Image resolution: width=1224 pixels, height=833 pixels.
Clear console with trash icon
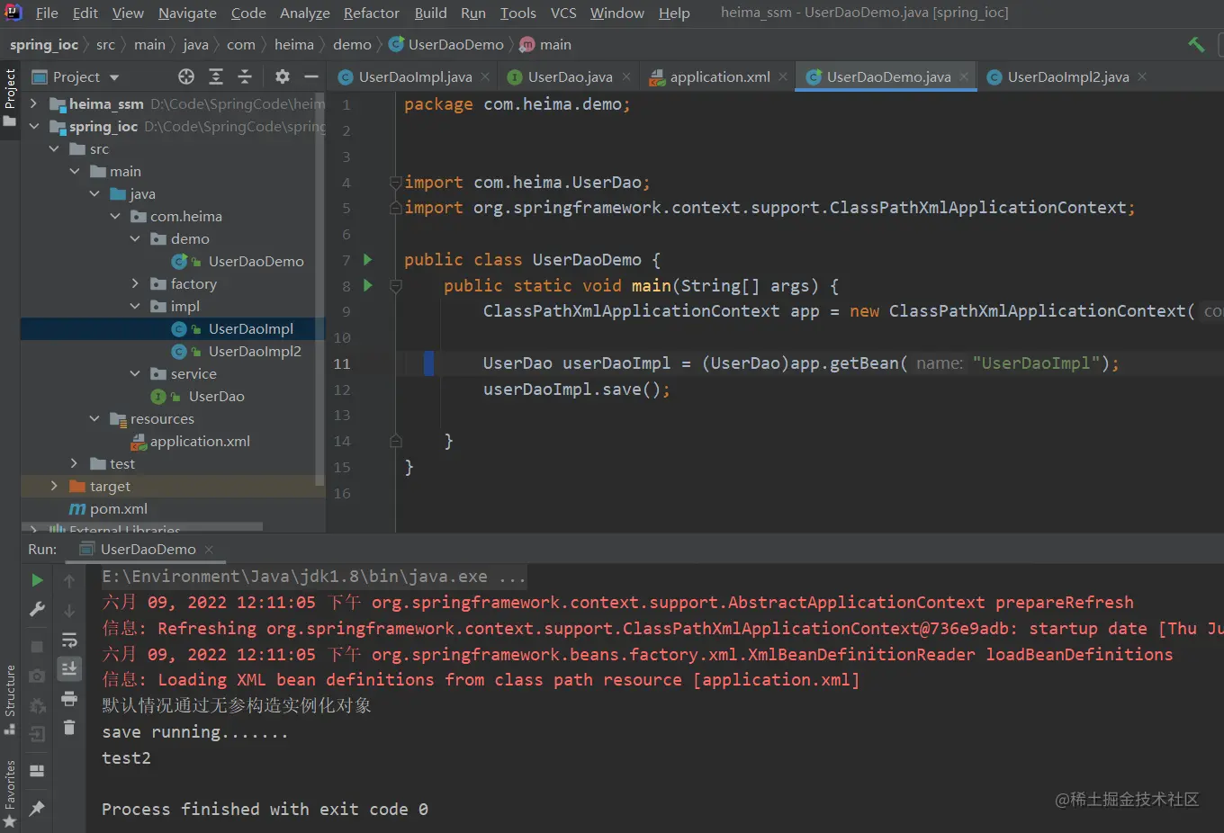pyautogui.click(x=69, y=727)
